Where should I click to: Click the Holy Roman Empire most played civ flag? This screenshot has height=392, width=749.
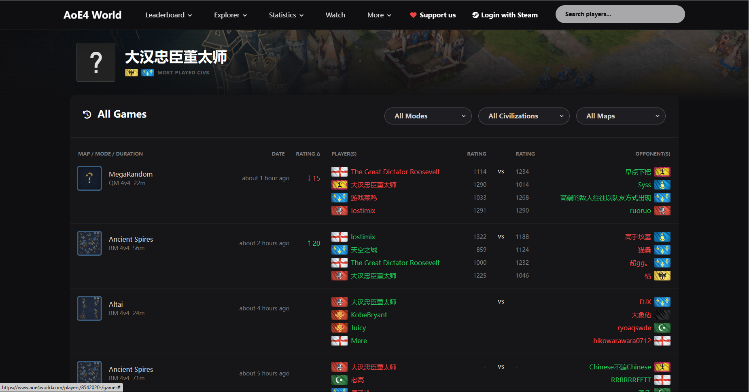click(x=132, y=73)
